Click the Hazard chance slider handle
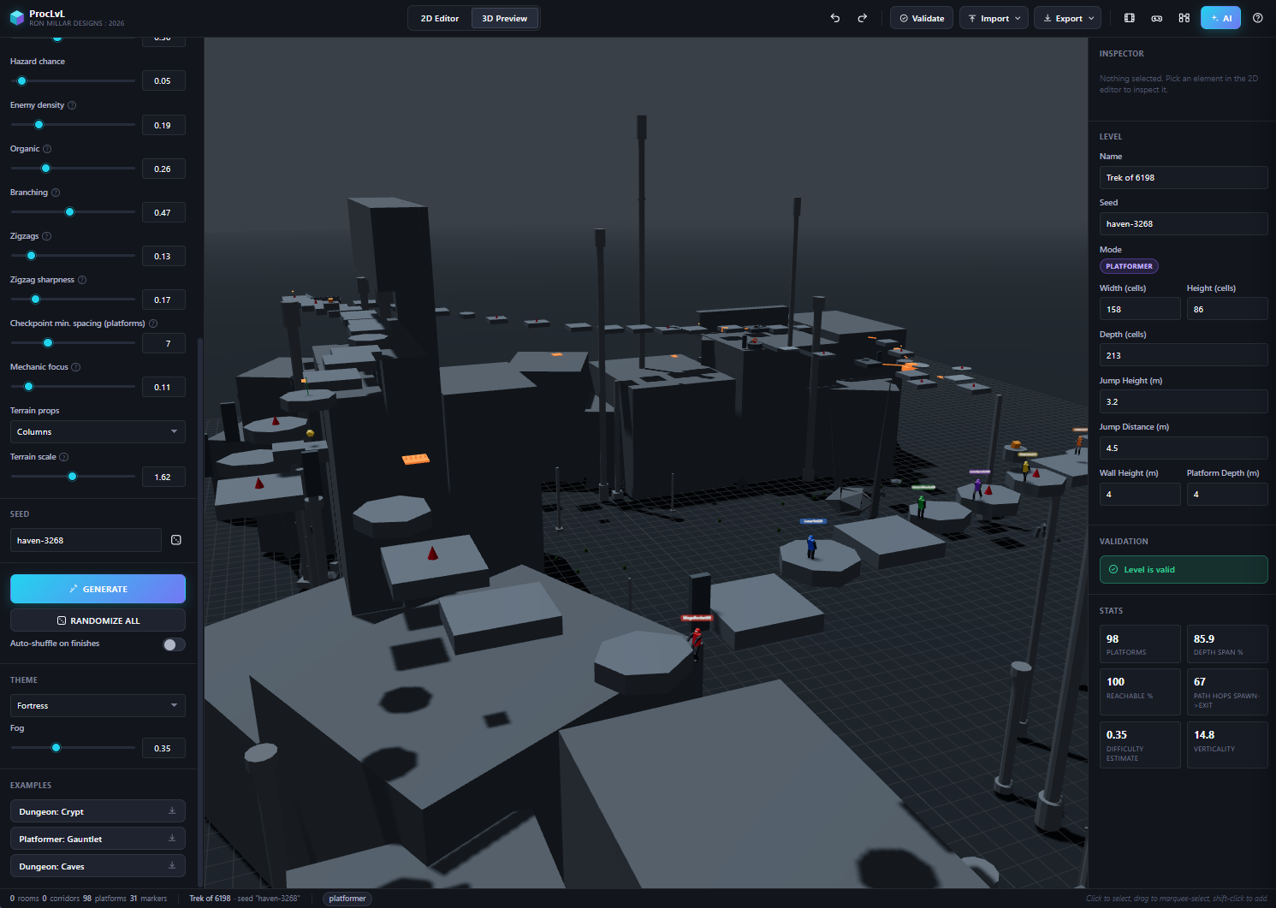 pos(22,81)
